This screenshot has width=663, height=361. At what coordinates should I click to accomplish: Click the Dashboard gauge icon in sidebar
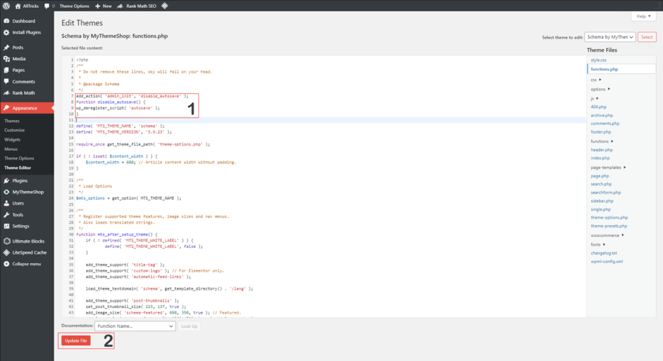tap(6, 21)
